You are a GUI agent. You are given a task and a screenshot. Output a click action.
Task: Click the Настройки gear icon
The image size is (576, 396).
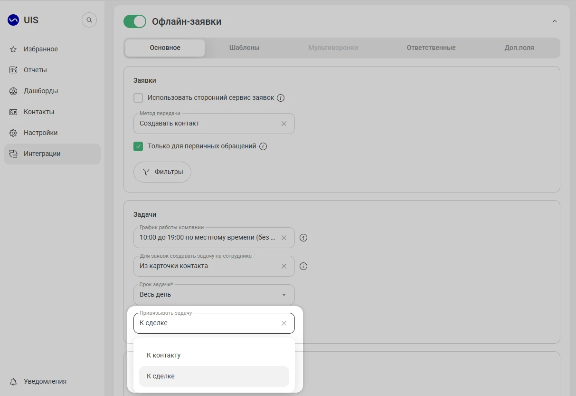click(13, 133)
